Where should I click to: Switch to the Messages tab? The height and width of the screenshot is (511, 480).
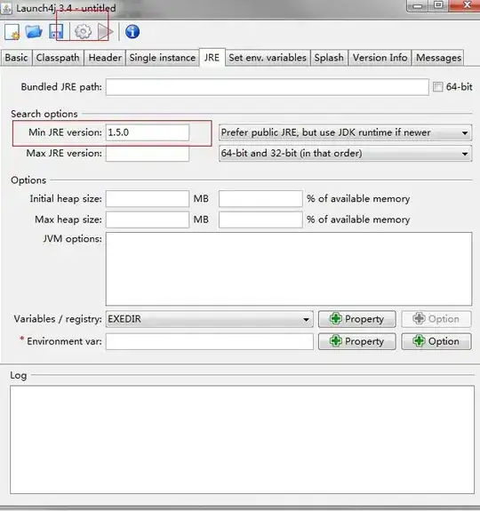tap(438, 58)
